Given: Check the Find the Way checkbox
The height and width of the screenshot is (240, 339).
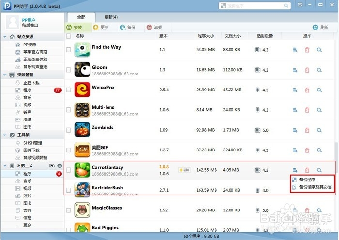Looking at the screenshot, I should (x=69, y=50).
